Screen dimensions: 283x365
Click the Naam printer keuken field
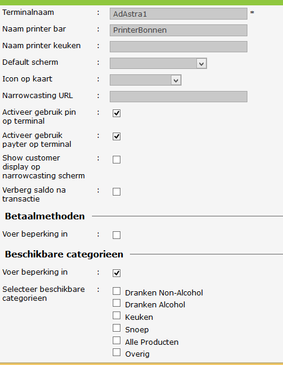coord(179,46)
